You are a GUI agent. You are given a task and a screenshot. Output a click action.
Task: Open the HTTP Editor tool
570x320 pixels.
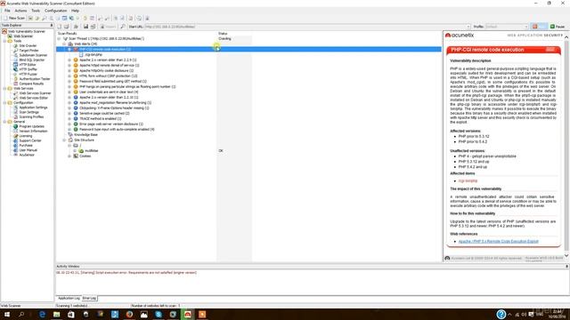coord(28,65)
